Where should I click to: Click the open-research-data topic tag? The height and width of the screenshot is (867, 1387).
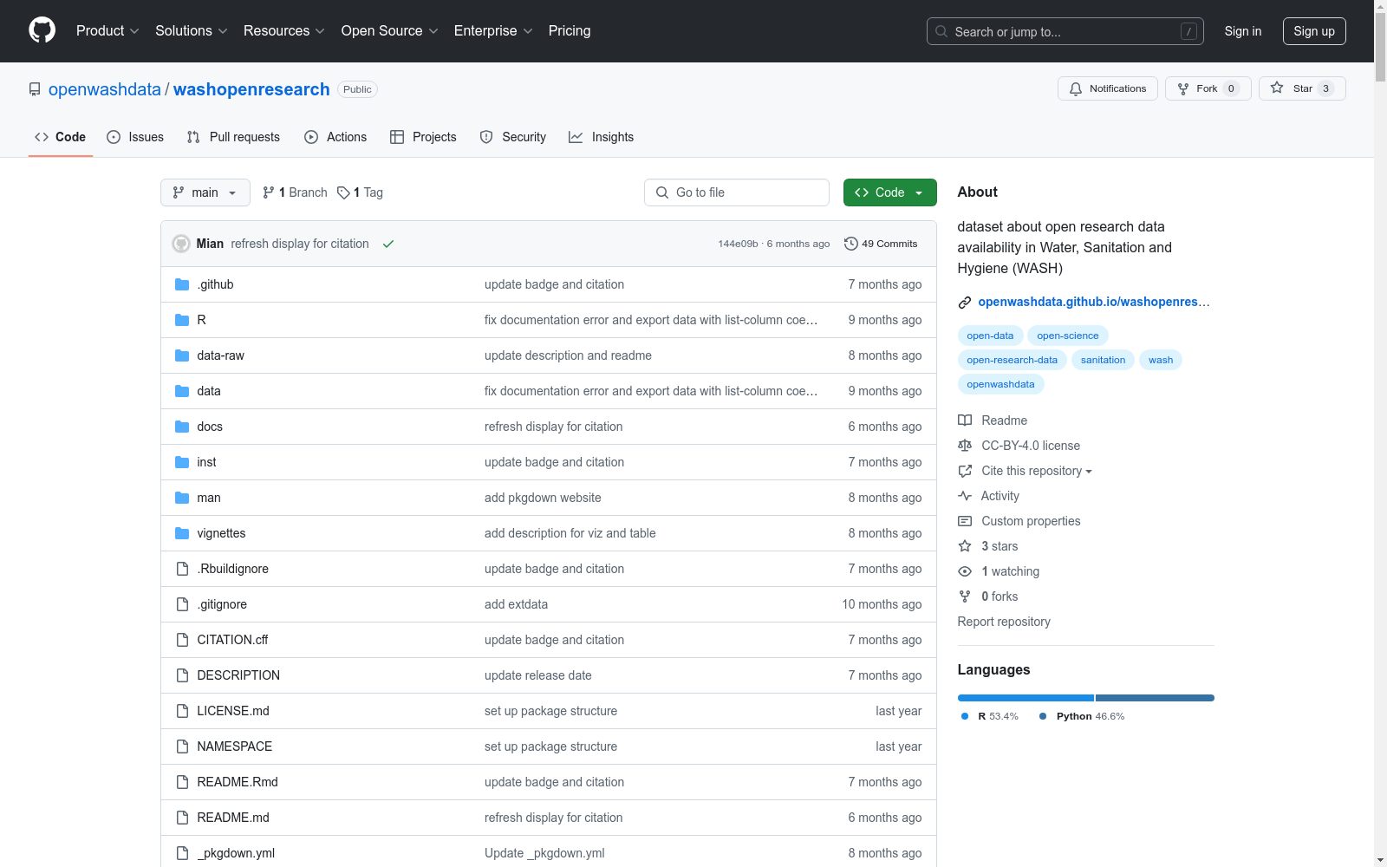tap(1012, 360)
